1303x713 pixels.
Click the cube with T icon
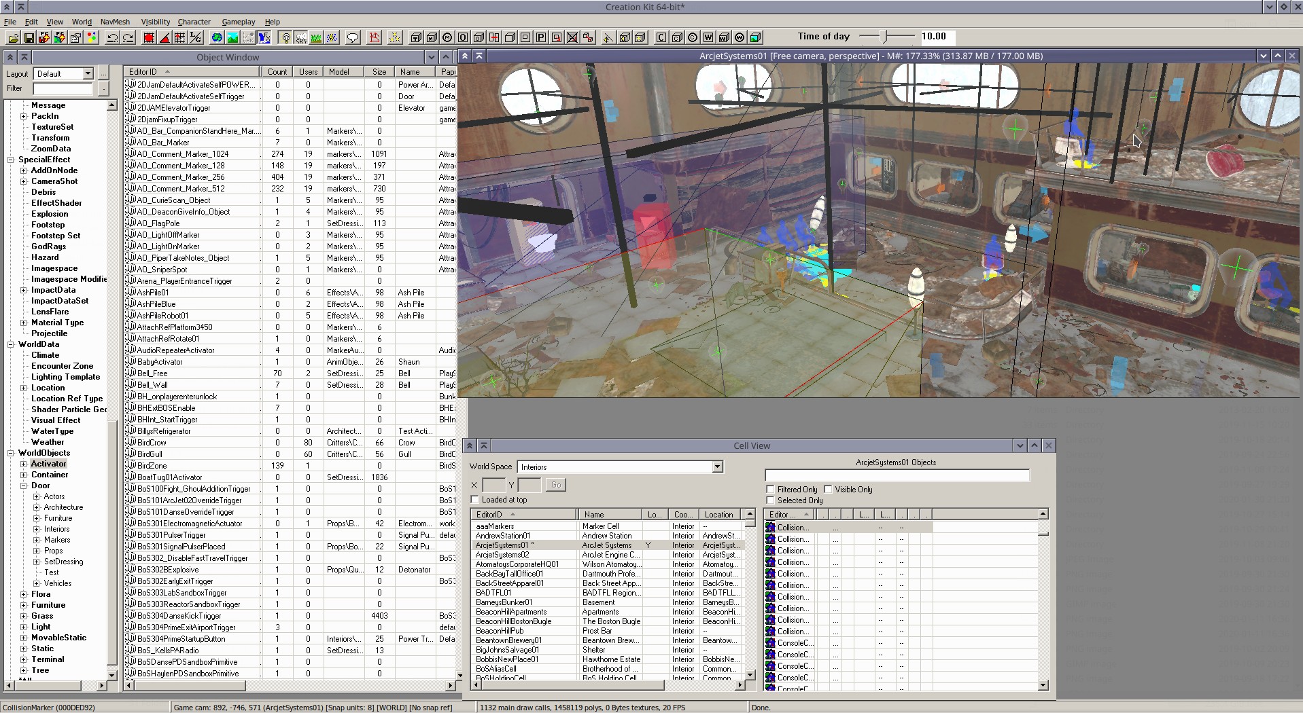pyautogui.click(x=416, y=37)
